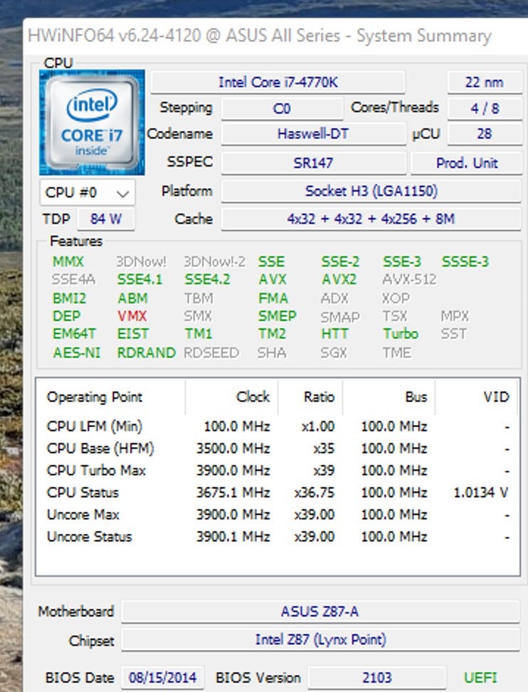Click the cache value 4x32 + 4x32 + 4x256 + 8M

click(371, 219)
